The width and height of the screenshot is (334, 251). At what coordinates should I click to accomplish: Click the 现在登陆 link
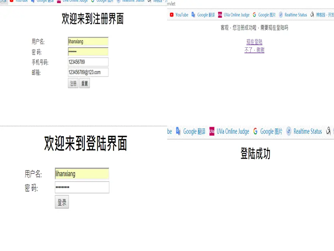coord(254,42)
